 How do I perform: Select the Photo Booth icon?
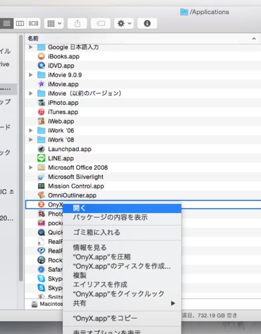click(41, 214)
